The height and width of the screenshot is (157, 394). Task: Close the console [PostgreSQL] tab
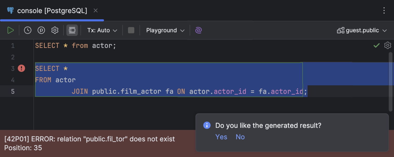pyautogui.click(x=96, y=11)
